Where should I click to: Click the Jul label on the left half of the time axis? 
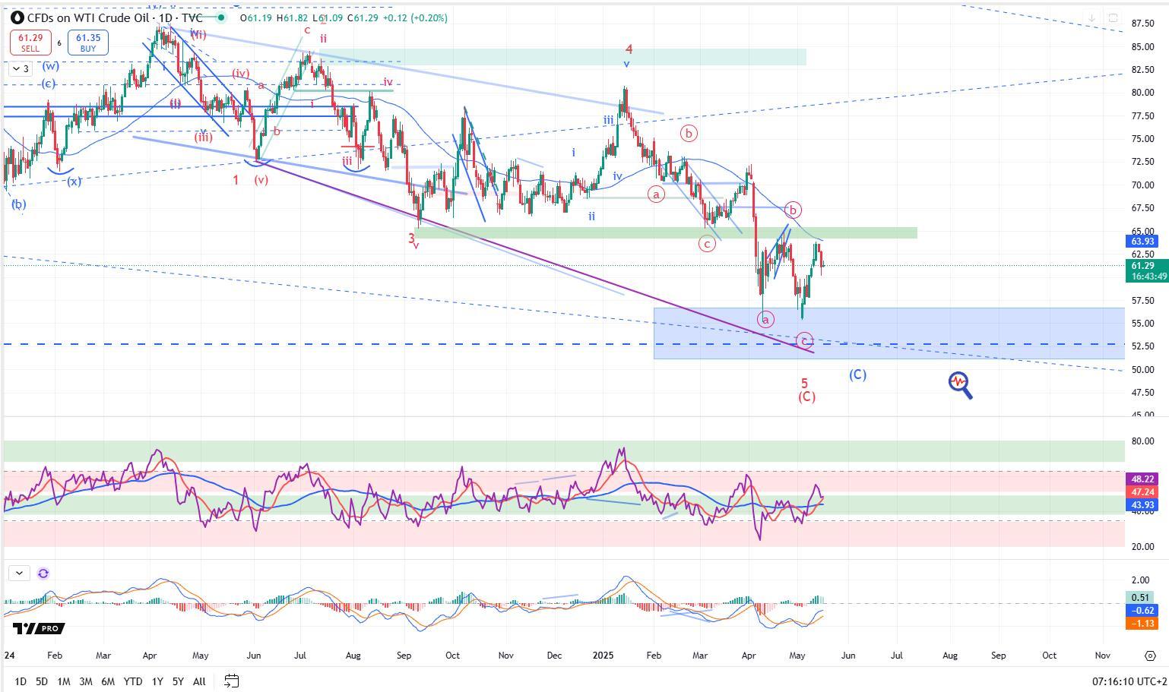click(x=300, y=656)
